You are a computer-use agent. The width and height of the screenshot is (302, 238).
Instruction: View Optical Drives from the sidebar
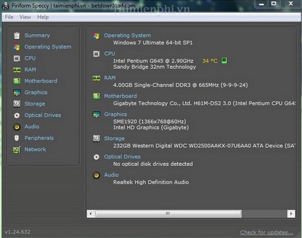(x=43, y=115)
